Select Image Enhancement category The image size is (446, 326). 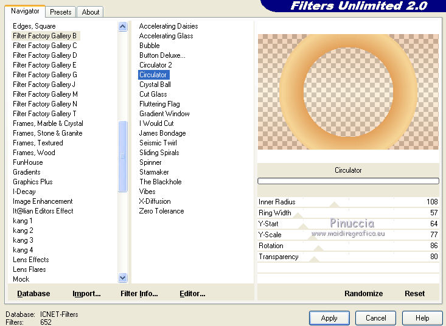click(x=43, y=201)
